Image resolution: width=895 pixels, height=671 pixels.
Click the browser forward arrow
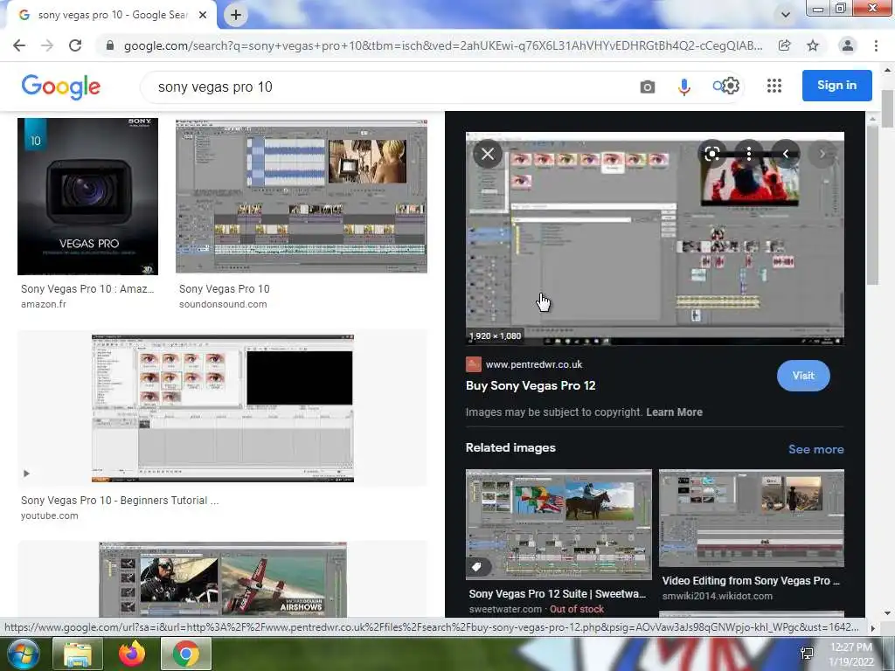[47, 45]
